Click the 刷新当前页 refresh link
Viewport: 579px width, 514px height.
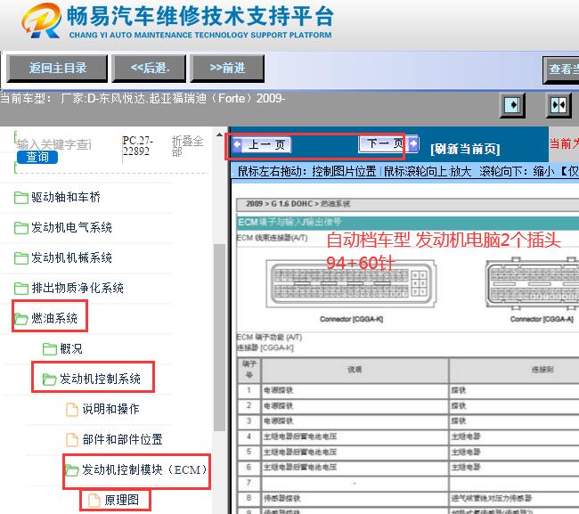(x=465, y=149)
